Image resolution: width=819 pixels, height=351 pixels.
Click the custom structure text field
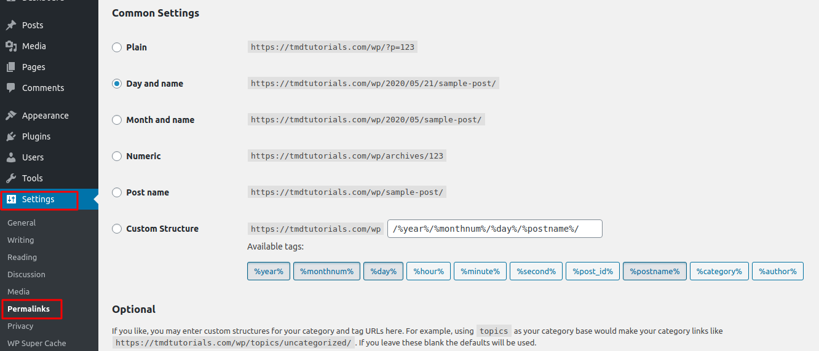pos(494,229)
